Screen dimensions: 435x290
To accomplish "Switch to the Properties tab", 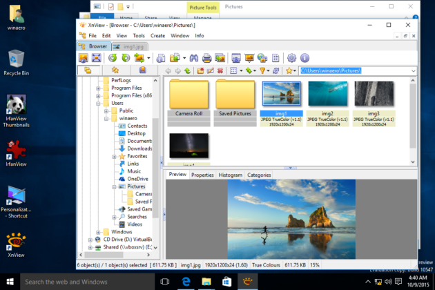I will point(202,175).
